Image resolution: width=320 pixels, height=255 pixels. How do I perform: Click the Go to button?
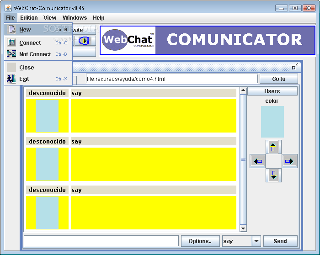[x=278, y=79]
